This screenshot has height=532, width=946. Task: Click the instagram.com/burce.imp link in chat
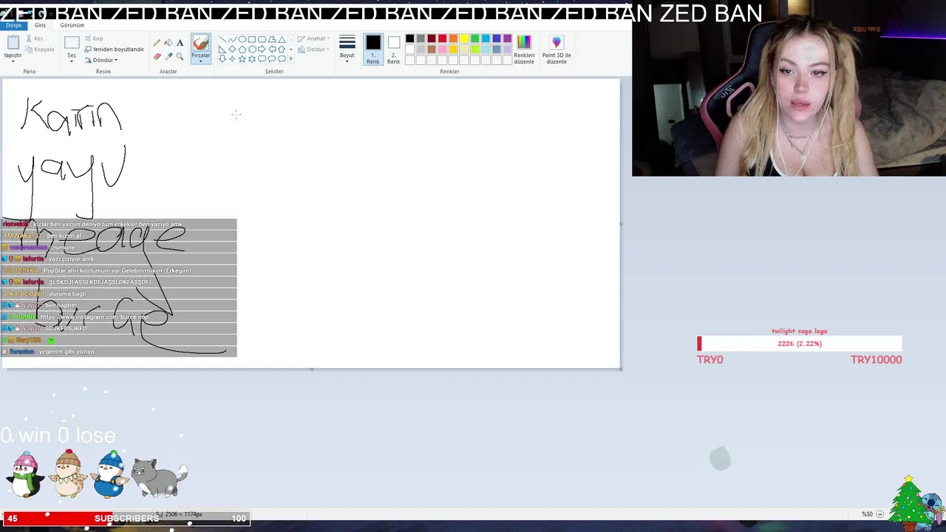95,317
